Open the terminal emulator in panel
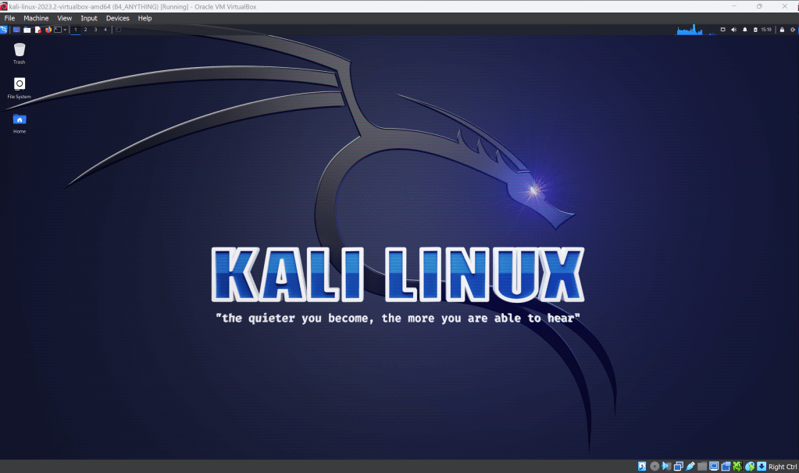 (x=58, y=30)
